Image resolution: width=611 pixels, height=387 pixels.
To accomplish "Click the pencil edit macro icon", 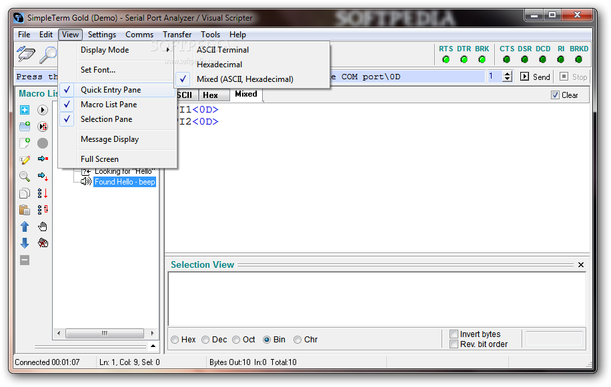I will 25,160.
